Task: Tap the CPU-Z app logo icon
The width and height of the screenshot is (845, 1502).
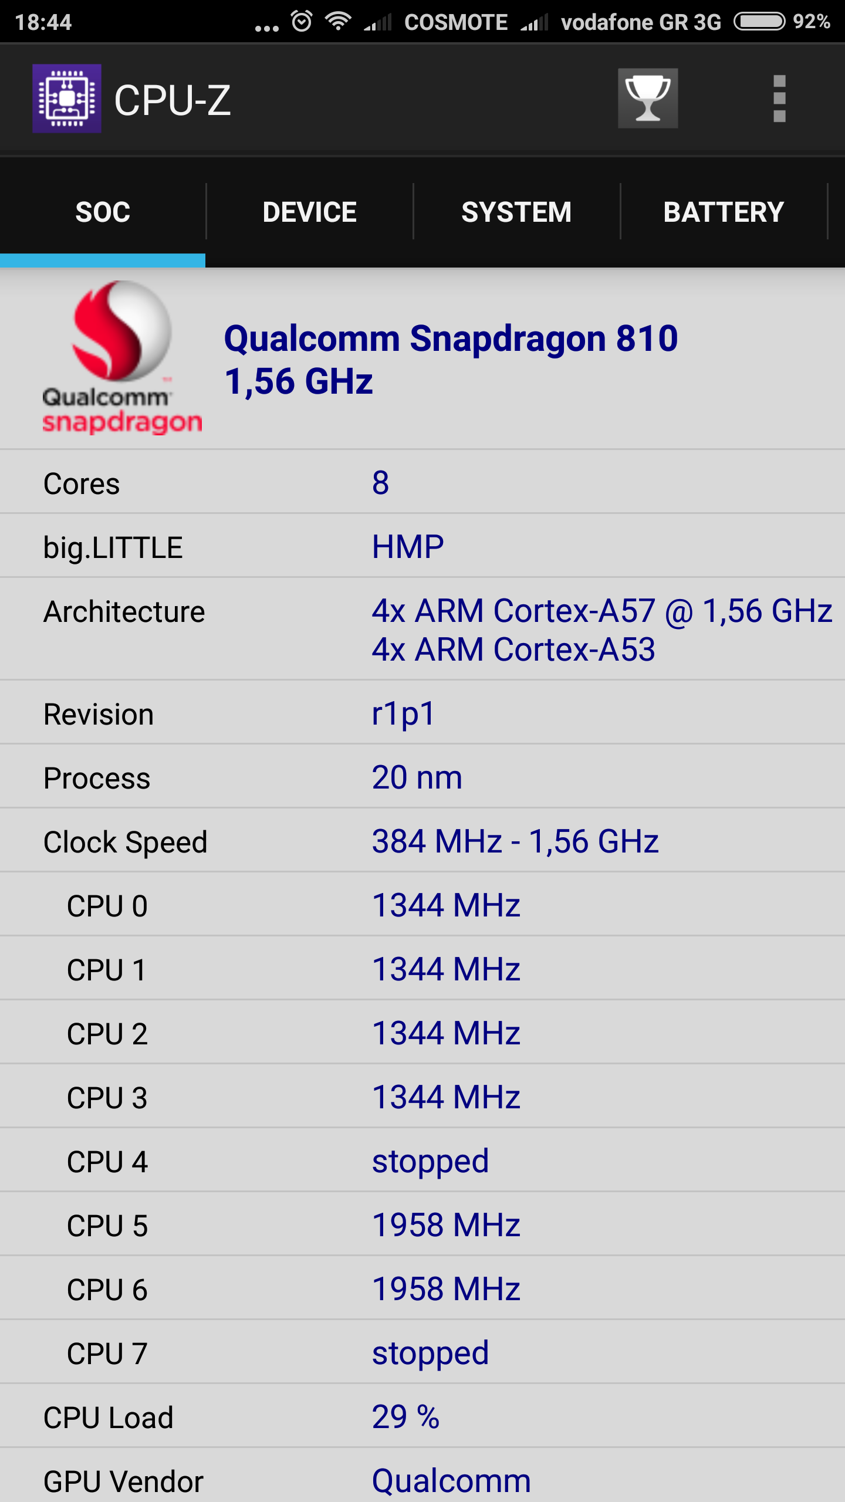Action: pos(66,99)
